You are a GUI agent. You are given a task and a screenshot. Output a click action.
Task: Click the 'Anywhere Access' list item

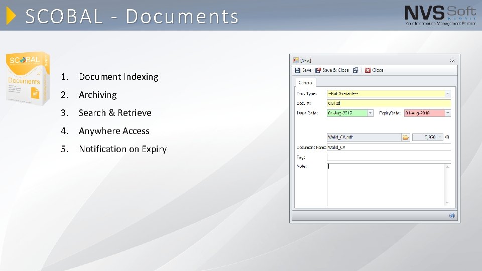114,131
